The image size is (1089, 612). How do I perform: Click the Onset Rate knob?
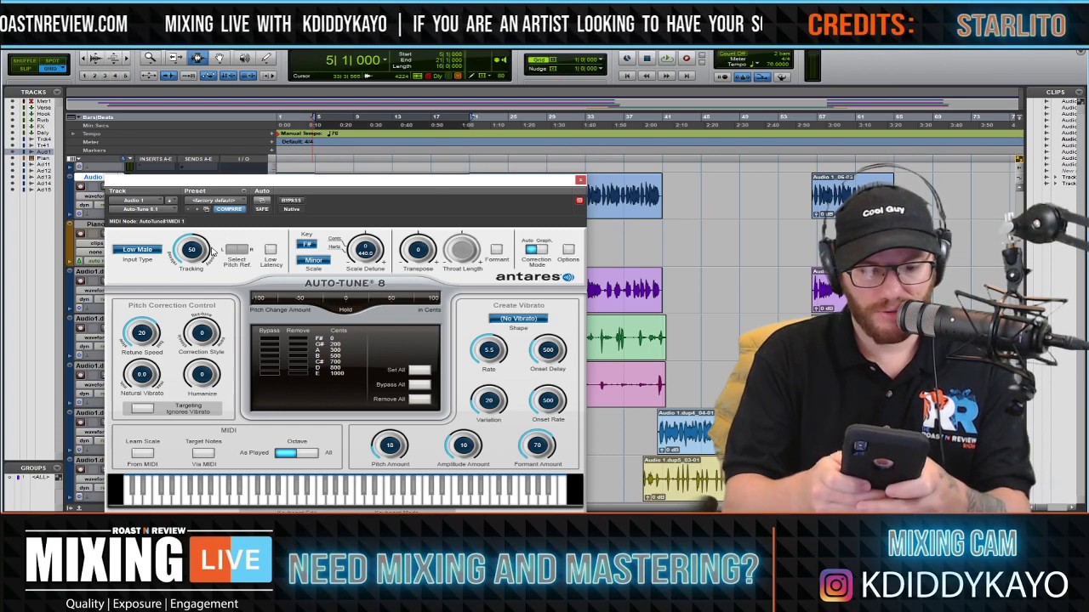coord(548,399)
